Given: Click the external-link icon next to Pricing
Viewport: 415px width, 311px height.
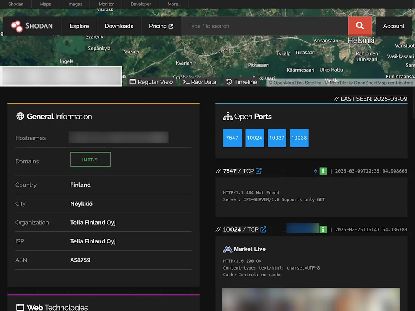Looking at the screenshot, I should 171,26.
